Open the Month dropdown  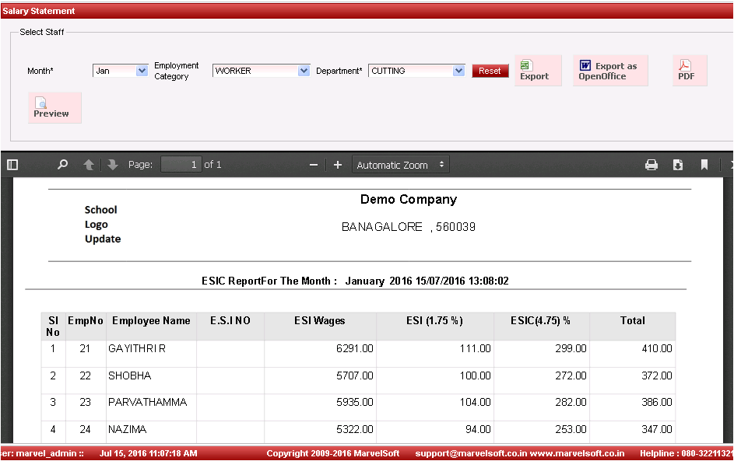pos(121,71)
